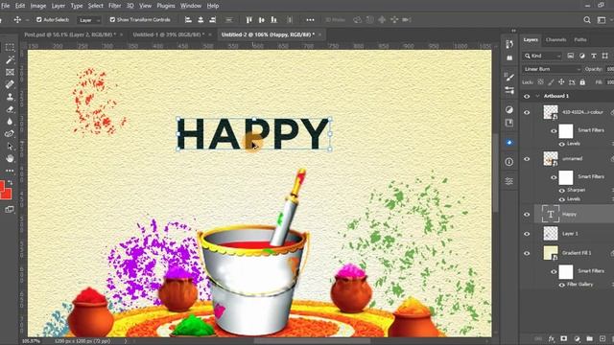Click the foreground red color swatch

click(x=2, y=186)
